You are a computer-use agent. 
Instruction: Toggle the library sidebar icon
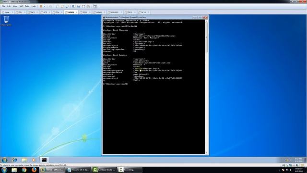tap(74, 6)
